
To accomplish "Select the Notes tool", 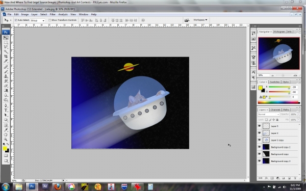I will point(6,125).
